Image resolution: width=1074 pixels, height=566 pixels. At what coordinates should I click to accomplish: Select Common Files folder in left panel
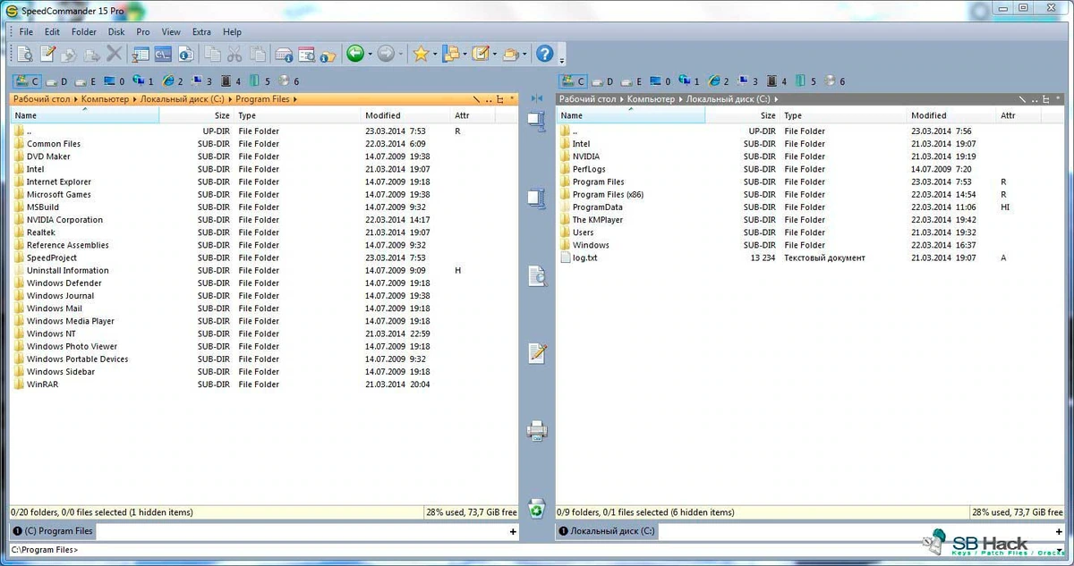point(53,144)
